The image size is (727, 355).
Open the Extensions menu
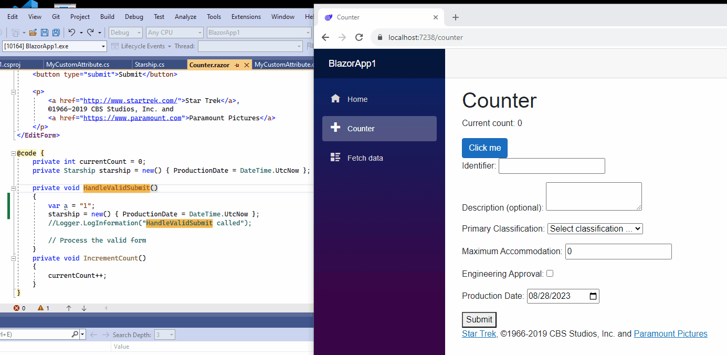coord(246,17)
